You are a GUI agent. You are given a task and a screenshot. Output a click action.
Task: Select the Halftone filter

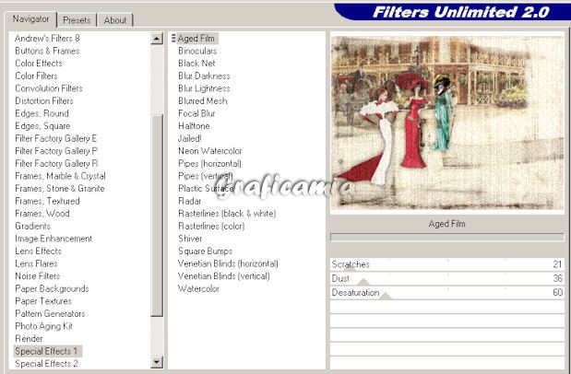click(194, 126)
